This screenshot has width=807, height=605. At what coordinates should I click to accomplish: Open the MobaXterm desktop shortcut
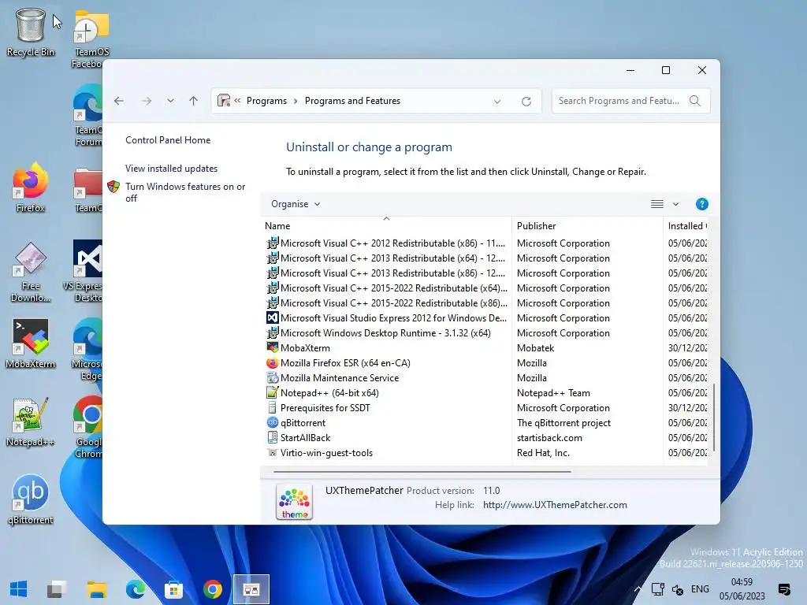31,343
